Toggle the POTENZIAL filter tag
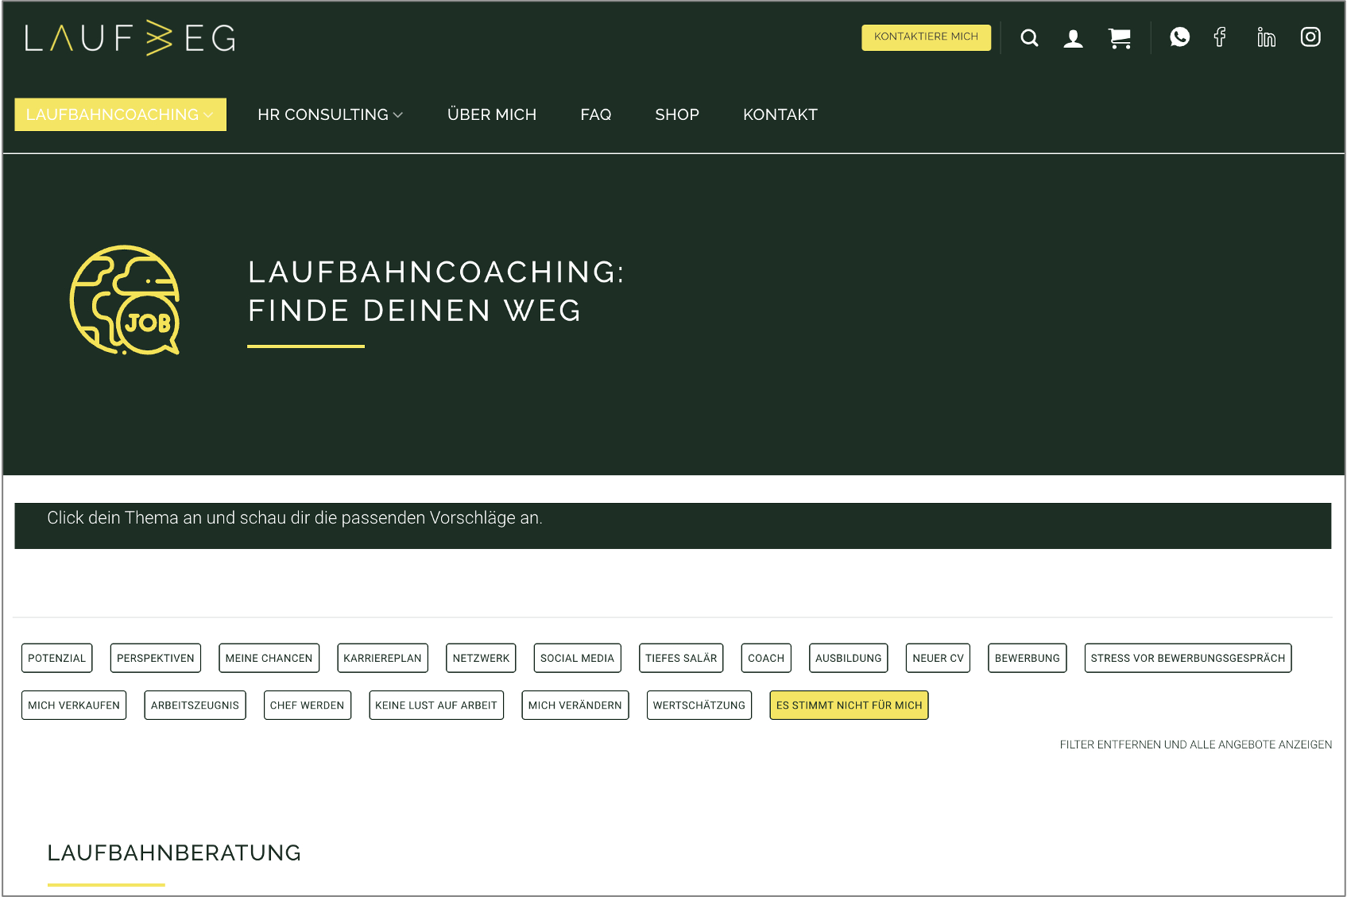The width and height of the screenshot is (1347, 897). pos(56,659)
